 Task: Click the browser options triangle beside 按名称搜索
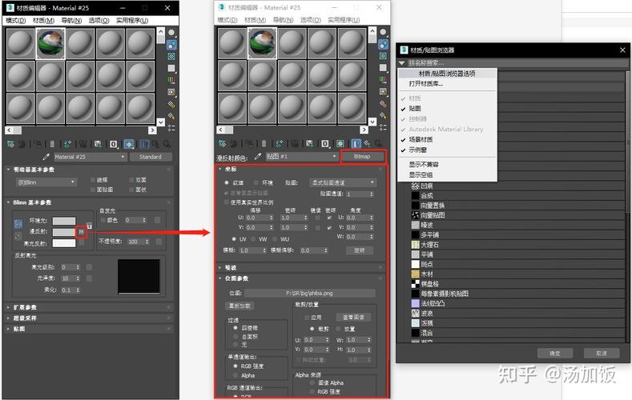(x=402, y=63)
